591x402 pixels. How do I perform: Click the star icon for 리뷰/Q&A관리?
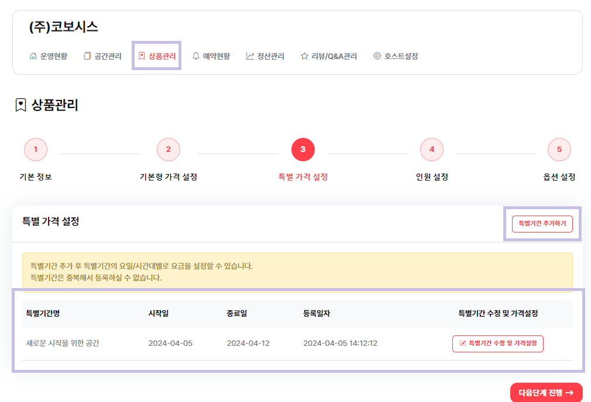point(304,57)
